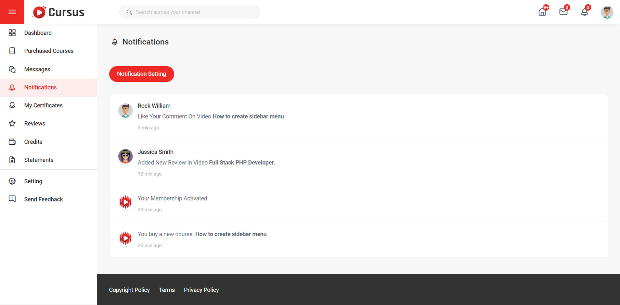Click the Dashboard grid icon
The image size is (620, 305).
pyautogui.click(x=12, y=33)
